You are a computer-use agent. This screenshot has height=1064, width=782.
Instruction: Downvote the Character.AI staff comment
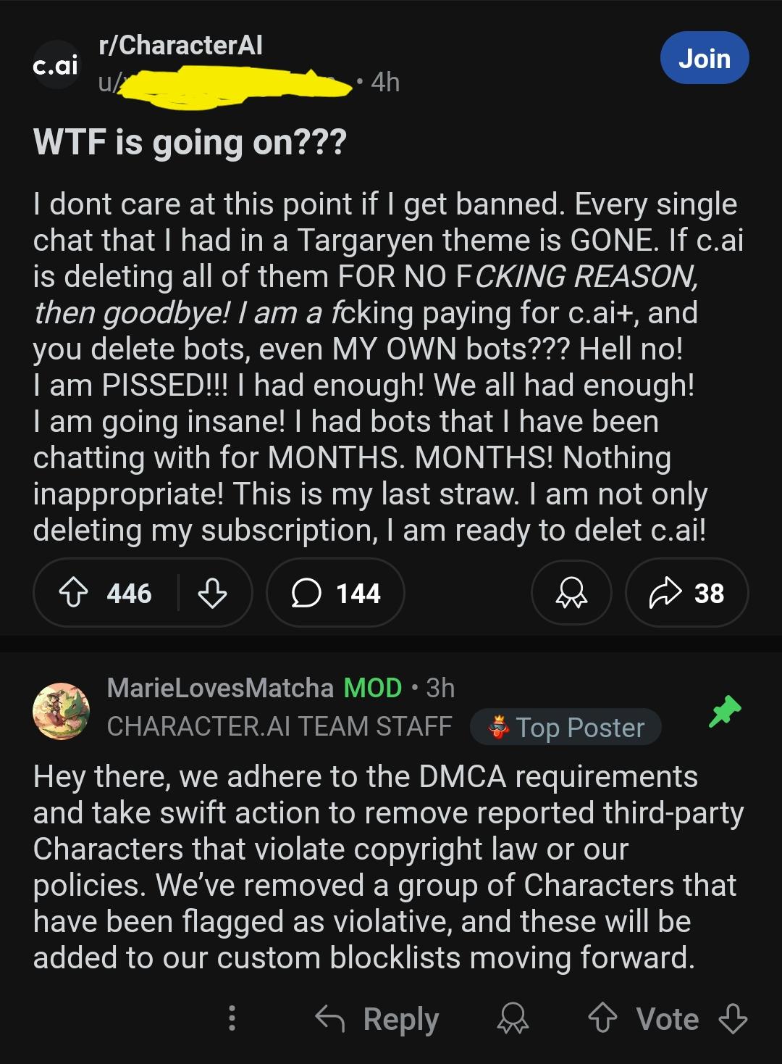coord(733,1018)
